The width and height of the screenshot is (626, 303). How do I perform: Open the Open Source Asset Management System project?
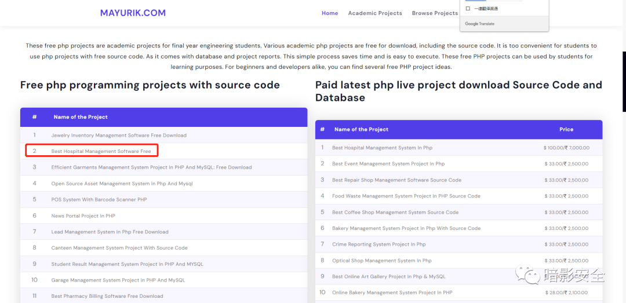(122, 184)
